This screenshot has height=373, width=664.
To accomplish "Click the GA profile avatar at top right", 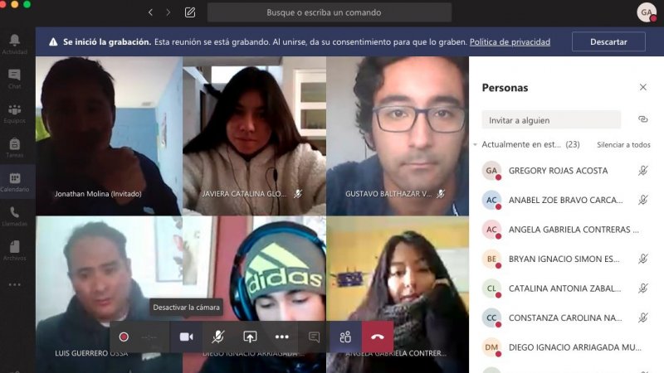I will [647, 12].
